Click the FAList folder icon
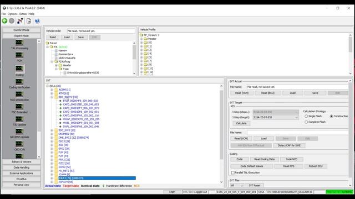This screenshot has width=355, height=199. (47, 43)
